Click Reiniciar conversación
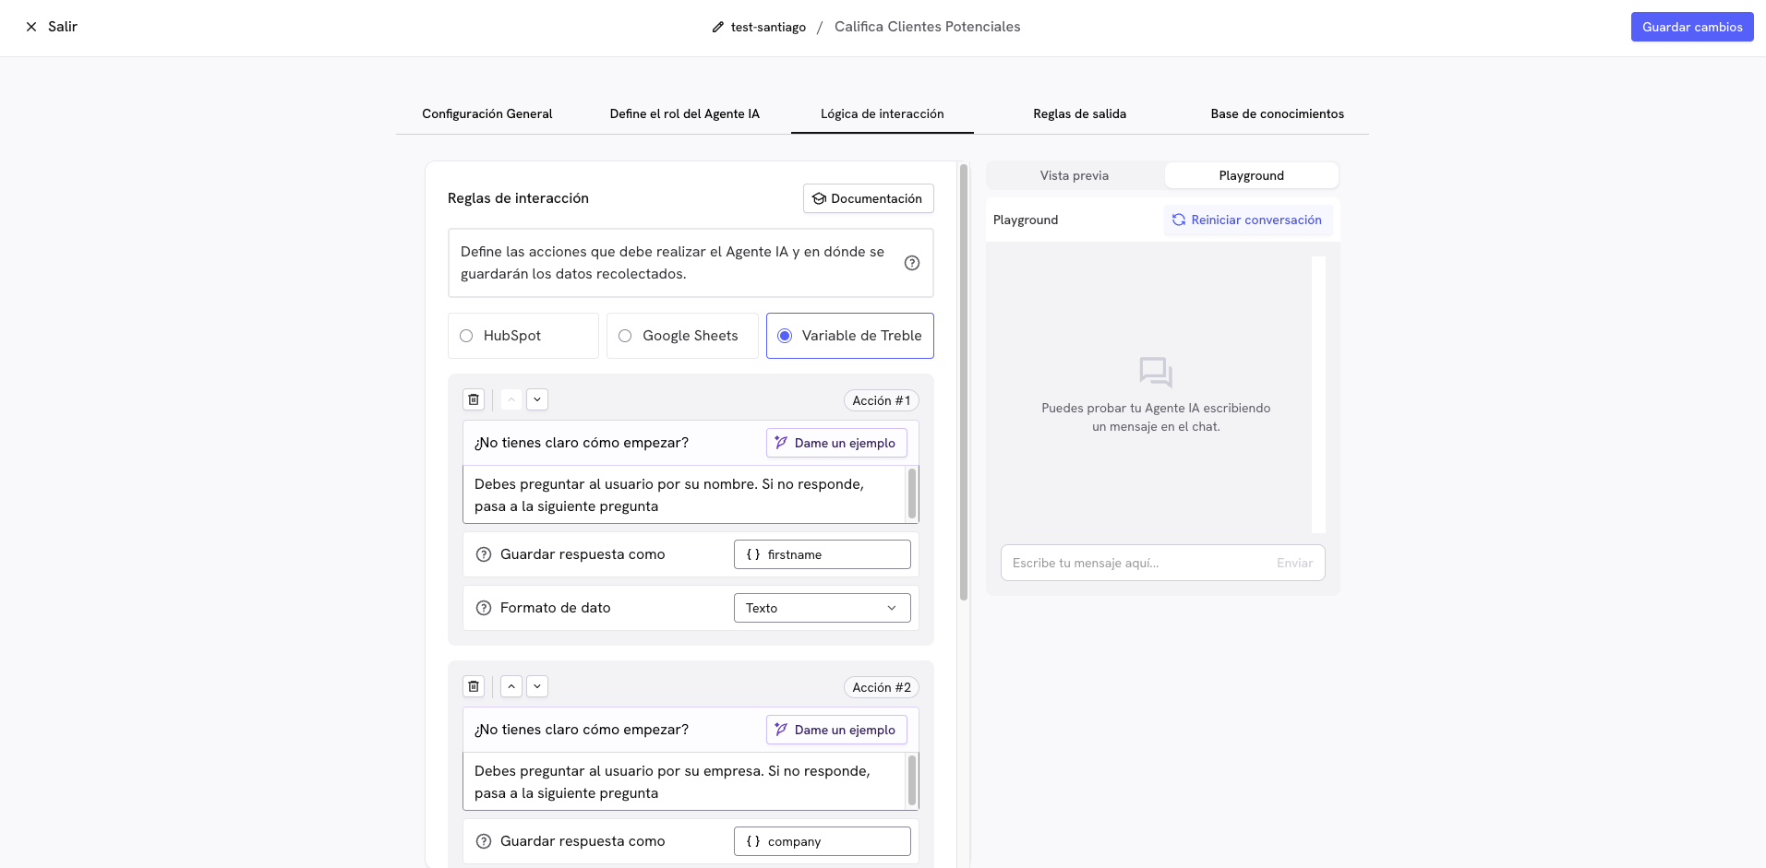This screenshot has height=868, width=1766. [x=1248, y=220]
